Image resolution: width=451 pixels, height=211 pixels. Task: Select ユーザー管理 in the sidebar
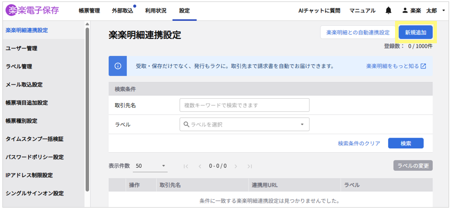point(21,48)
